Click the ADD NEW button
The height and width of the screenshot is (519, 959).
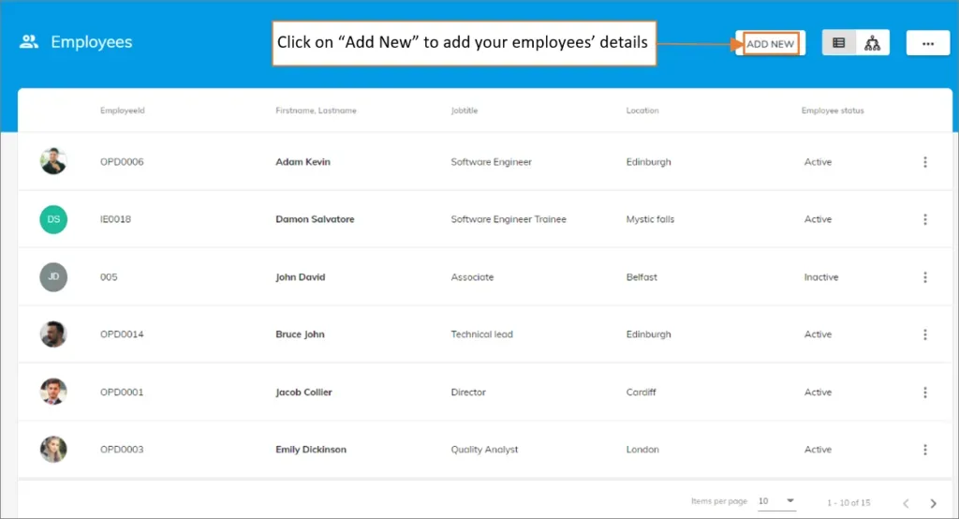(770, 43)
